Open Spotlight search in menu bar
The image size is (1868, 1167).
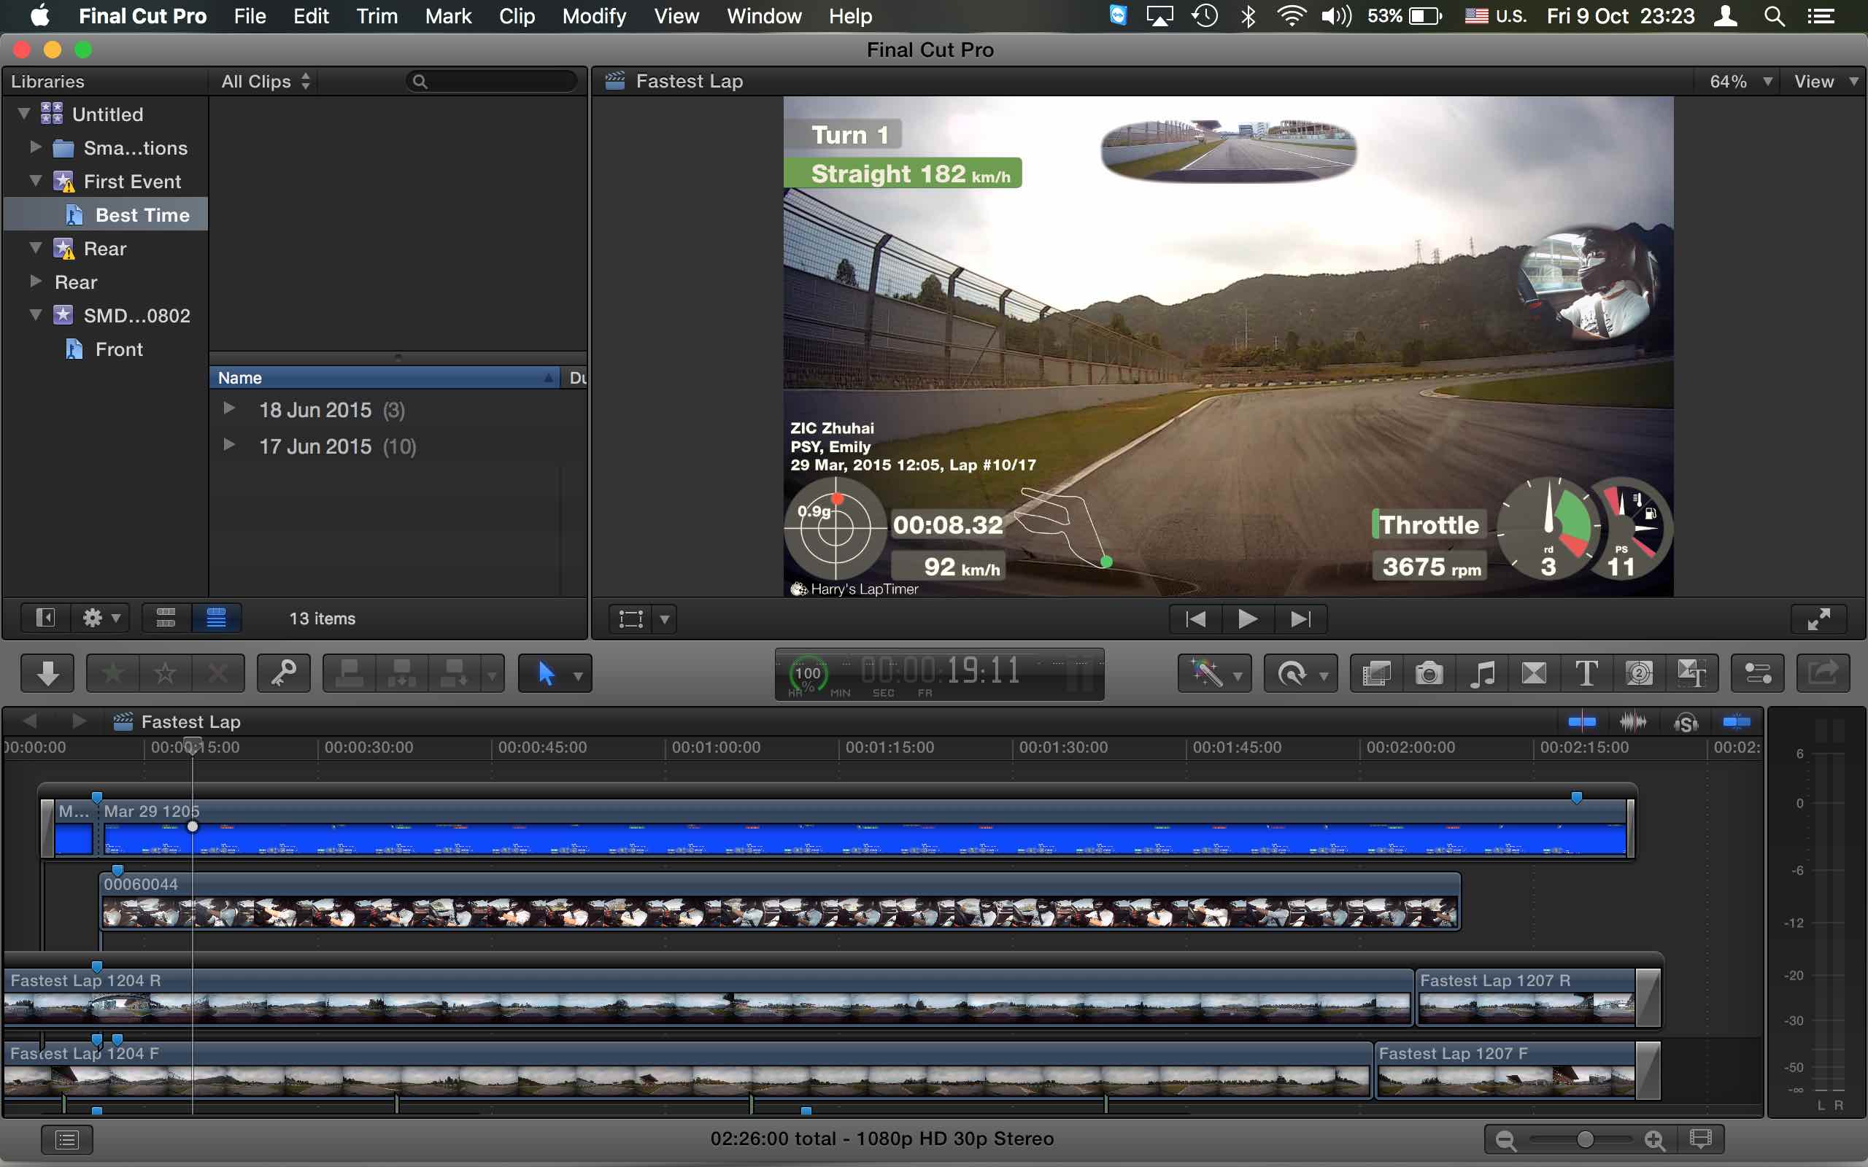pos(1775,16)
